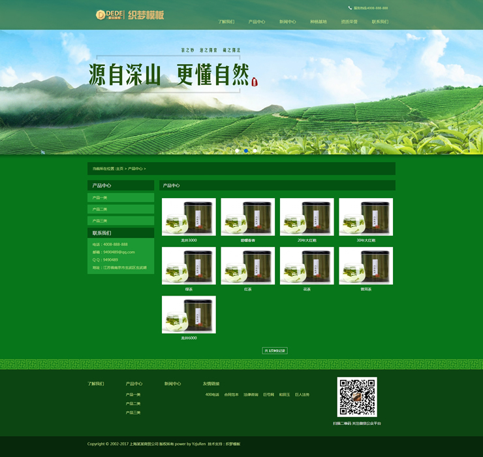The image size is (483, 457).
Task: Open 了解我们 in the top navigation
Action: point(226,22)
